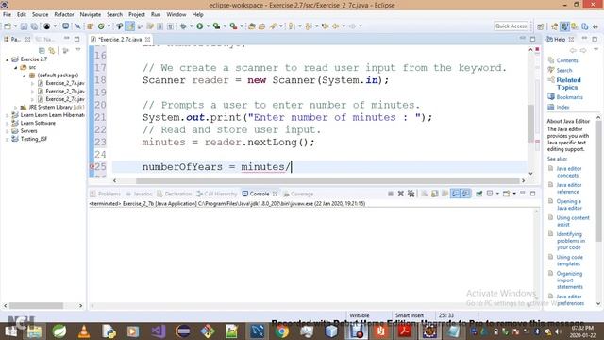Switch to the Coverage tab
604x340 pixels.
[298, 194]
